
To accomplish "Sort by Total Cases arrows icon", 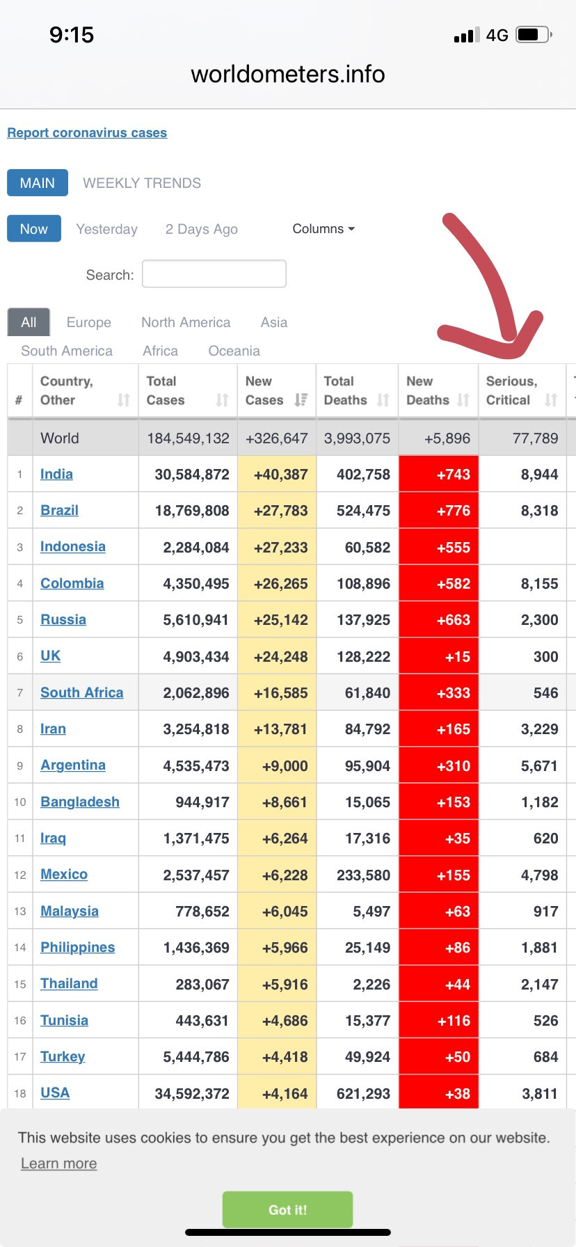I will click(x=223, y=400).
